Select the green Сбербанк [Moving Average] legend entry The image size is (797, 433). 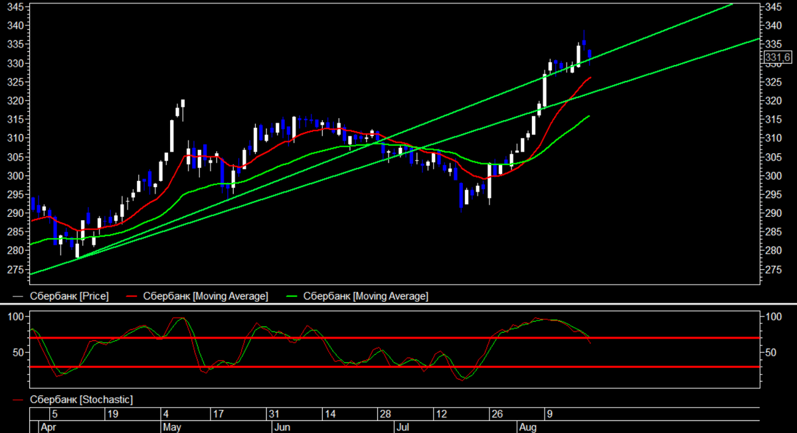point(357,296)
